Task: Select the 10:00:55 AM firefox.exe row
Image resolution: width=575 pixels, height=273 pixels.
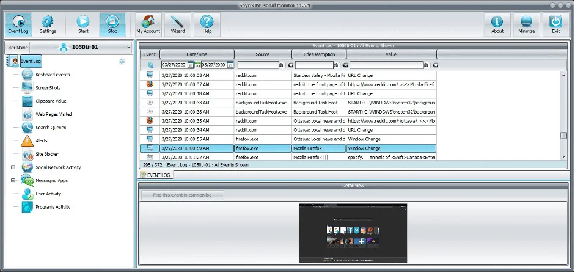Action: coord(288,139)
